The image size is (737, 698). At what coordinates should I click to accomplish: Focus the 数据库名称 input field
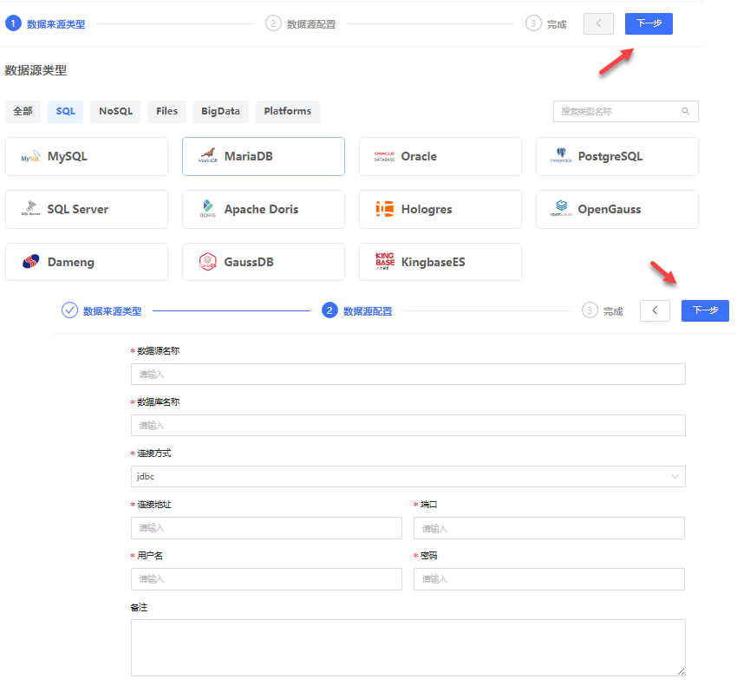(408, 426)
